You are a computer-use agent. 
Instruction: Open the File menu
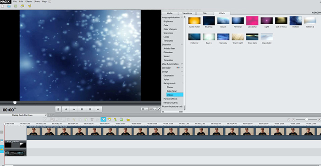[x=15, y=1]
